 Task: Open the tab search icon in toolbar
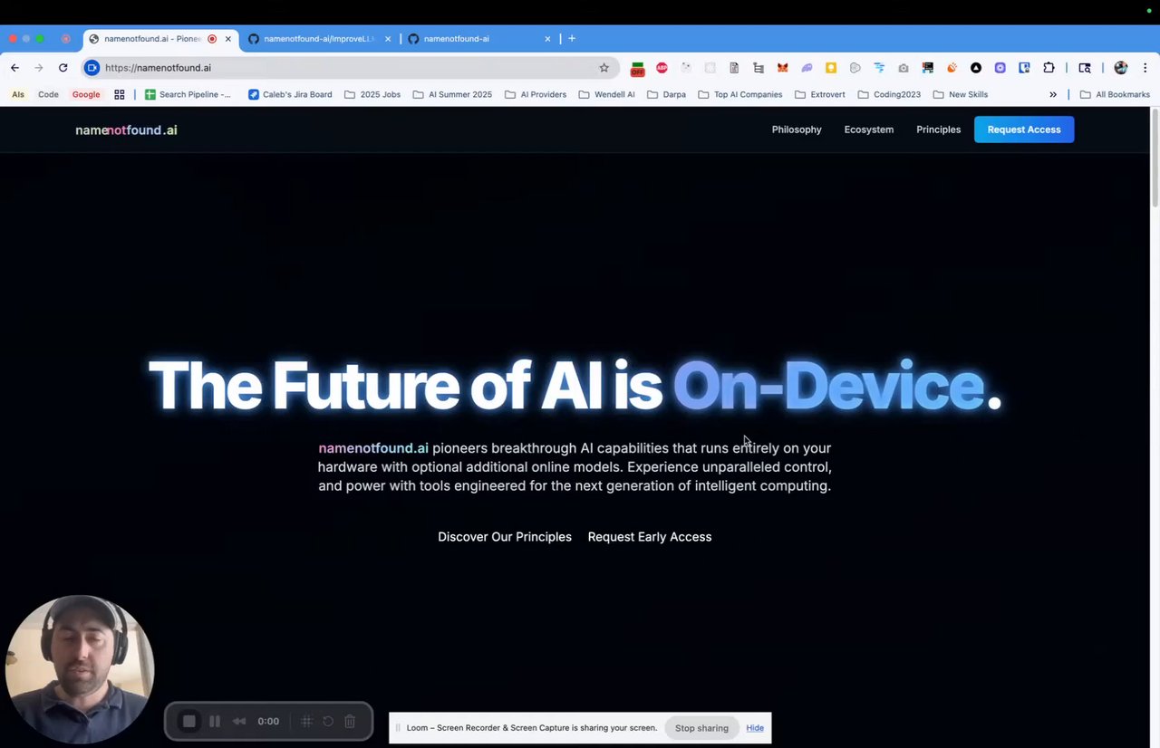(x=1085, y=68)
